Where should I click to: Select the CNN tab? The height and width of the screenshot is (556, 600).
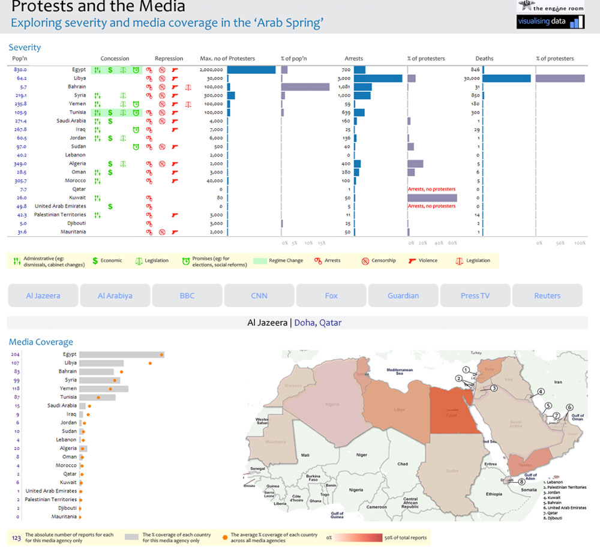point(259,296)
